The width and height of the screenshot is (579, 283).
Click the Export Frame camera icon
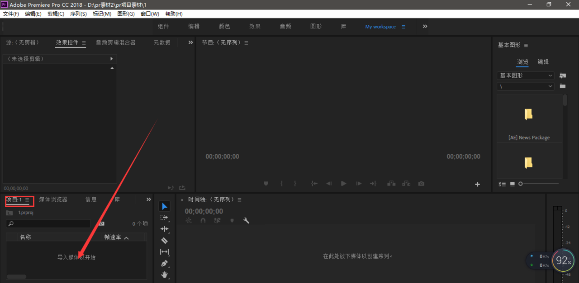point(421,184)
